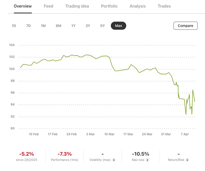
Task: Click the Max loss info icon
Action: coord(147,160)
